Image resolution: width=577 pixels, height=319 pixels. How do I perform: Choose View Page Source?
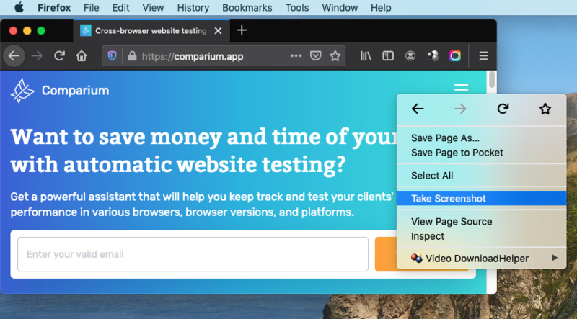[x=481, y=222]
